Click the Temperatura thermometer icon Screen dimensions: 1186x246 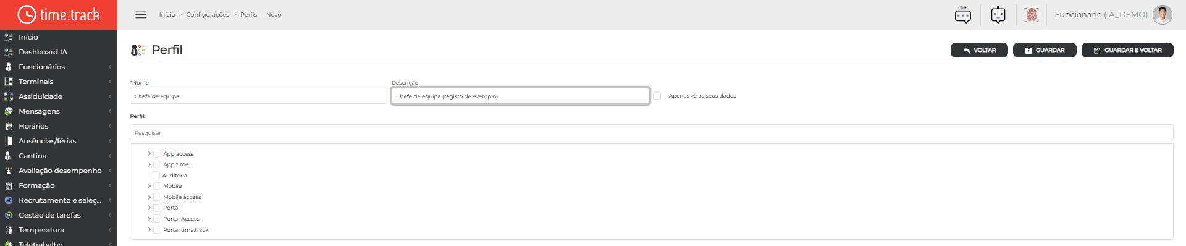(x=9, y=230)
